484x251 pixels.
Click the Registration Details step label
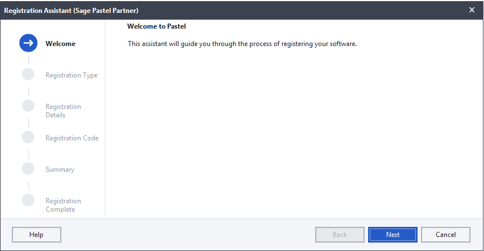[63, 111]
